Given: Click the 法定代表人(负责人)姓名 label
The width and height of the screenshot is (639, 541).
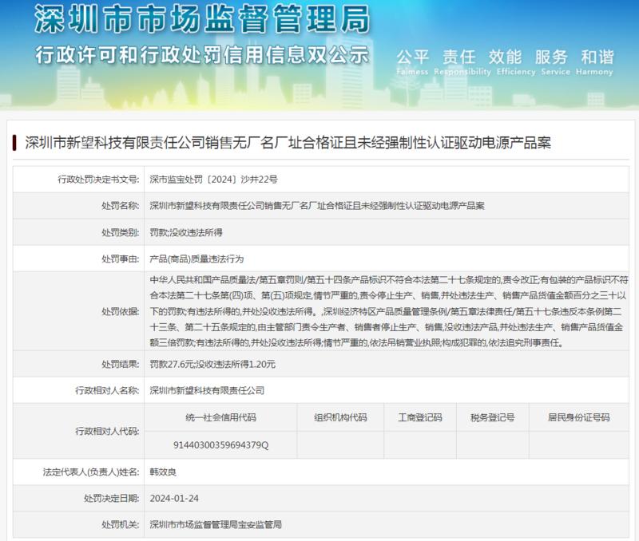Looking at the screenshot, I should coord(91,472).
